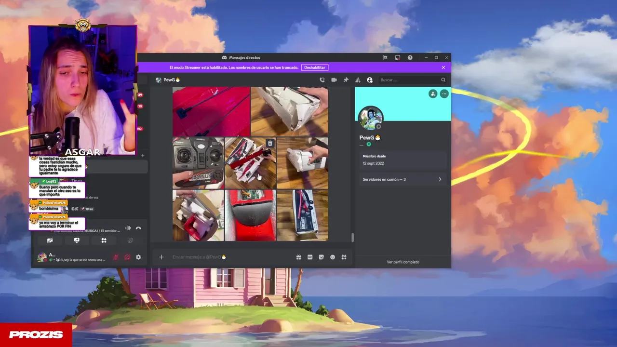Click the Titan tag next to Edi
The image size is (617, 347).
[x=87, y=209]
